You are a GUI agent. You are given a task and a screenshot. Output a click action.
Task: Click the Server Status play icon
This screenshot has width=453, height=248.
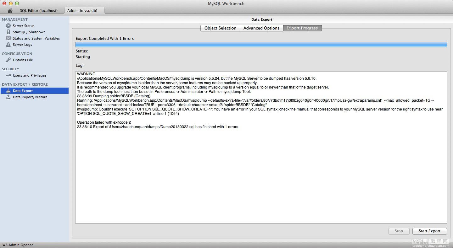(x=8, y=26)
